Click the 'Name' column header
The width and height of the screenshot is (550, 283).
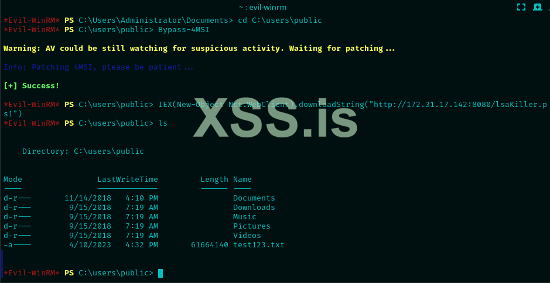click(242, 180)
